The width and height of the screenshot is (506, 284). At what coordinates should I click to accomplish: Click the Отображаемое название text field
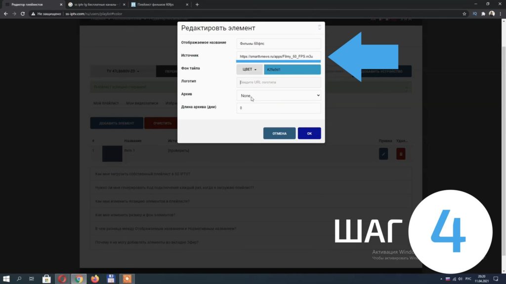coord(279,43)
